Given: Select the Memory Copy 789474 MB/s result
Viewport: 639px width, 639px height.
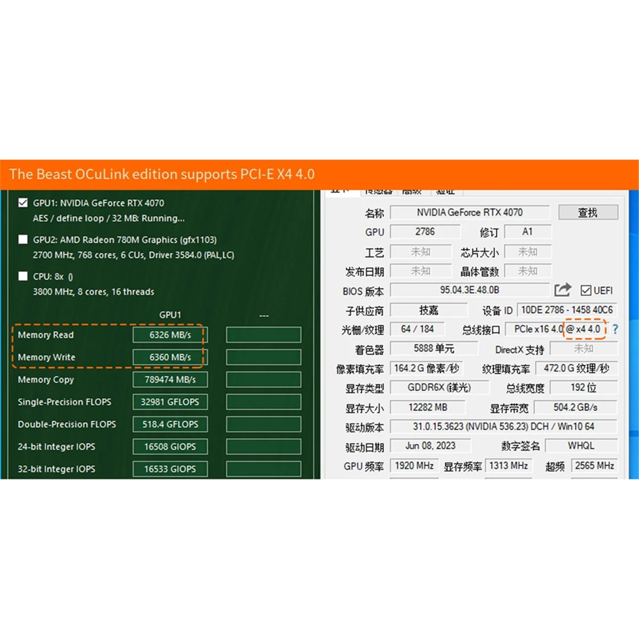Looking at the screenshot, I should pos(170,380).
